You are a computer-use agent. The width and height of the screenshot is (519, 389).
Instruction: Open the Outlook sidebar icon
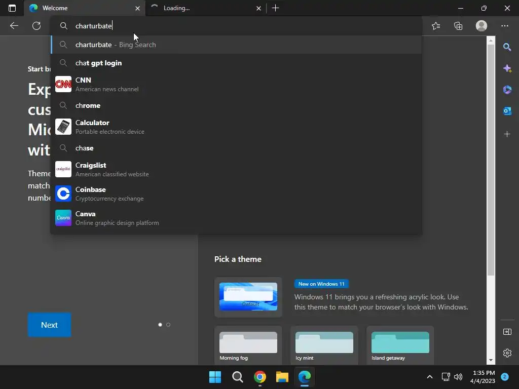pos(507,111)
